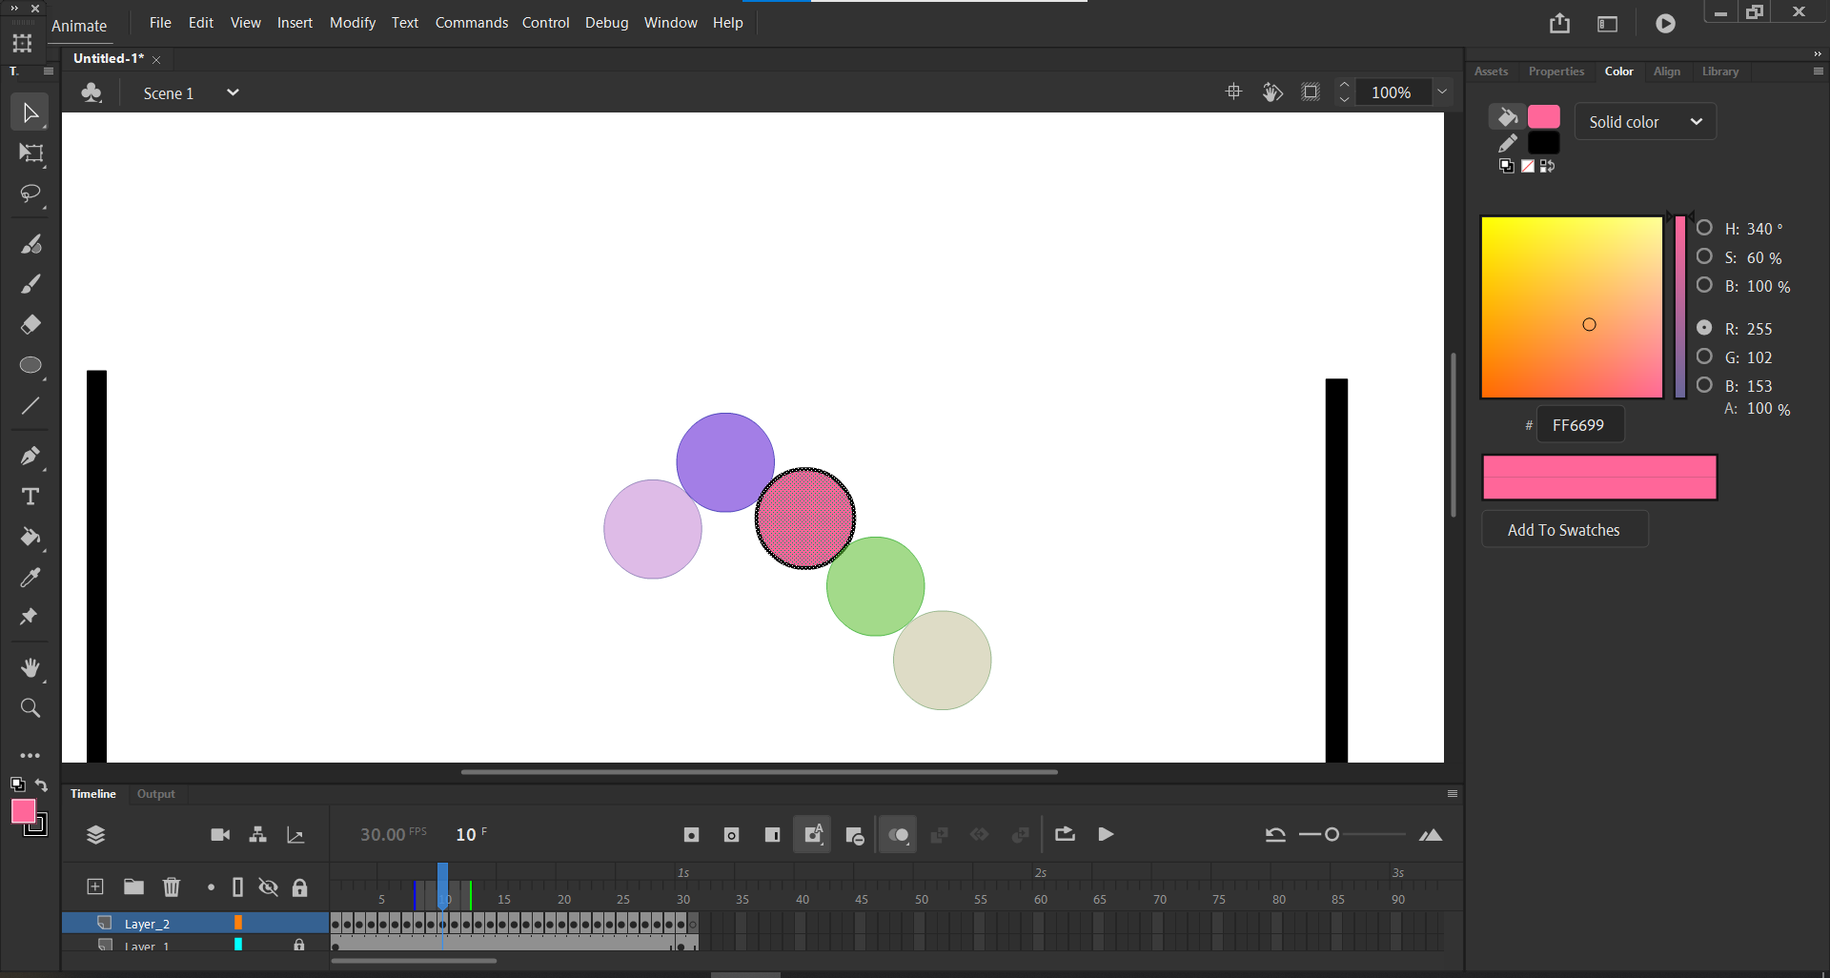Open the Solid color type dropdown

tap(1645, 122)
